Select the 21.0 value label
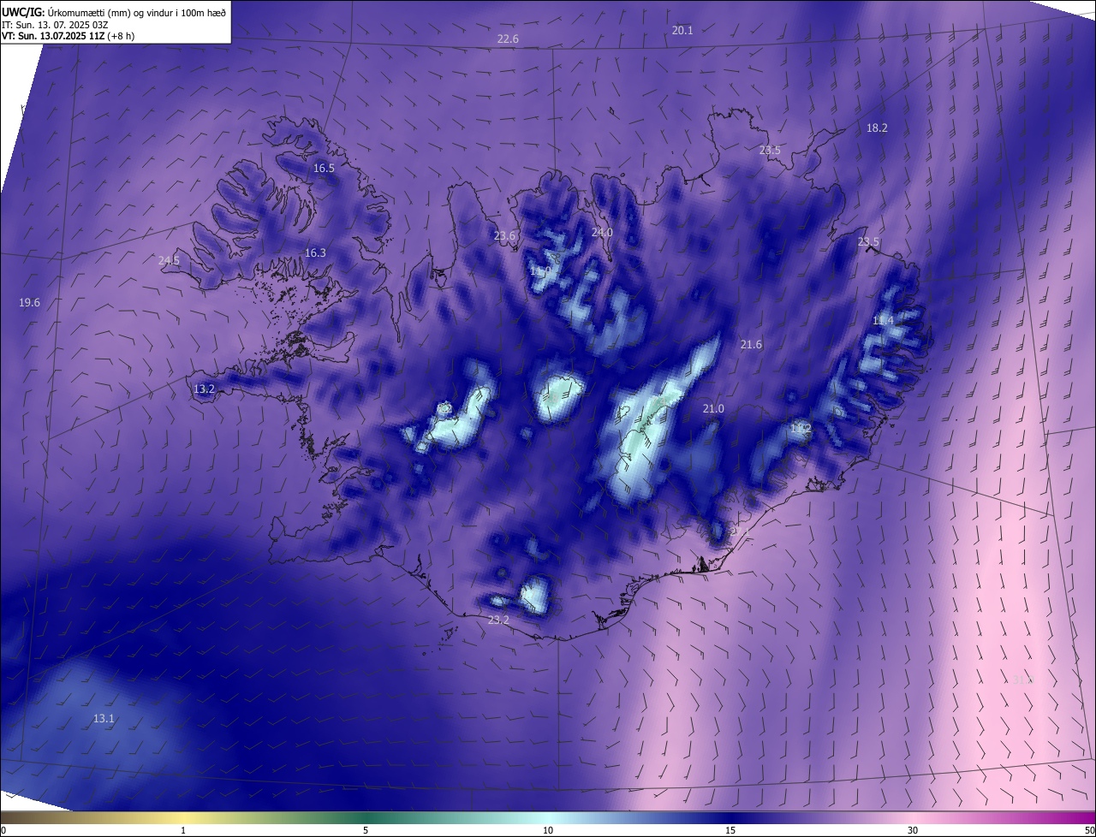 pyautogui.click(x=713, y=409)
